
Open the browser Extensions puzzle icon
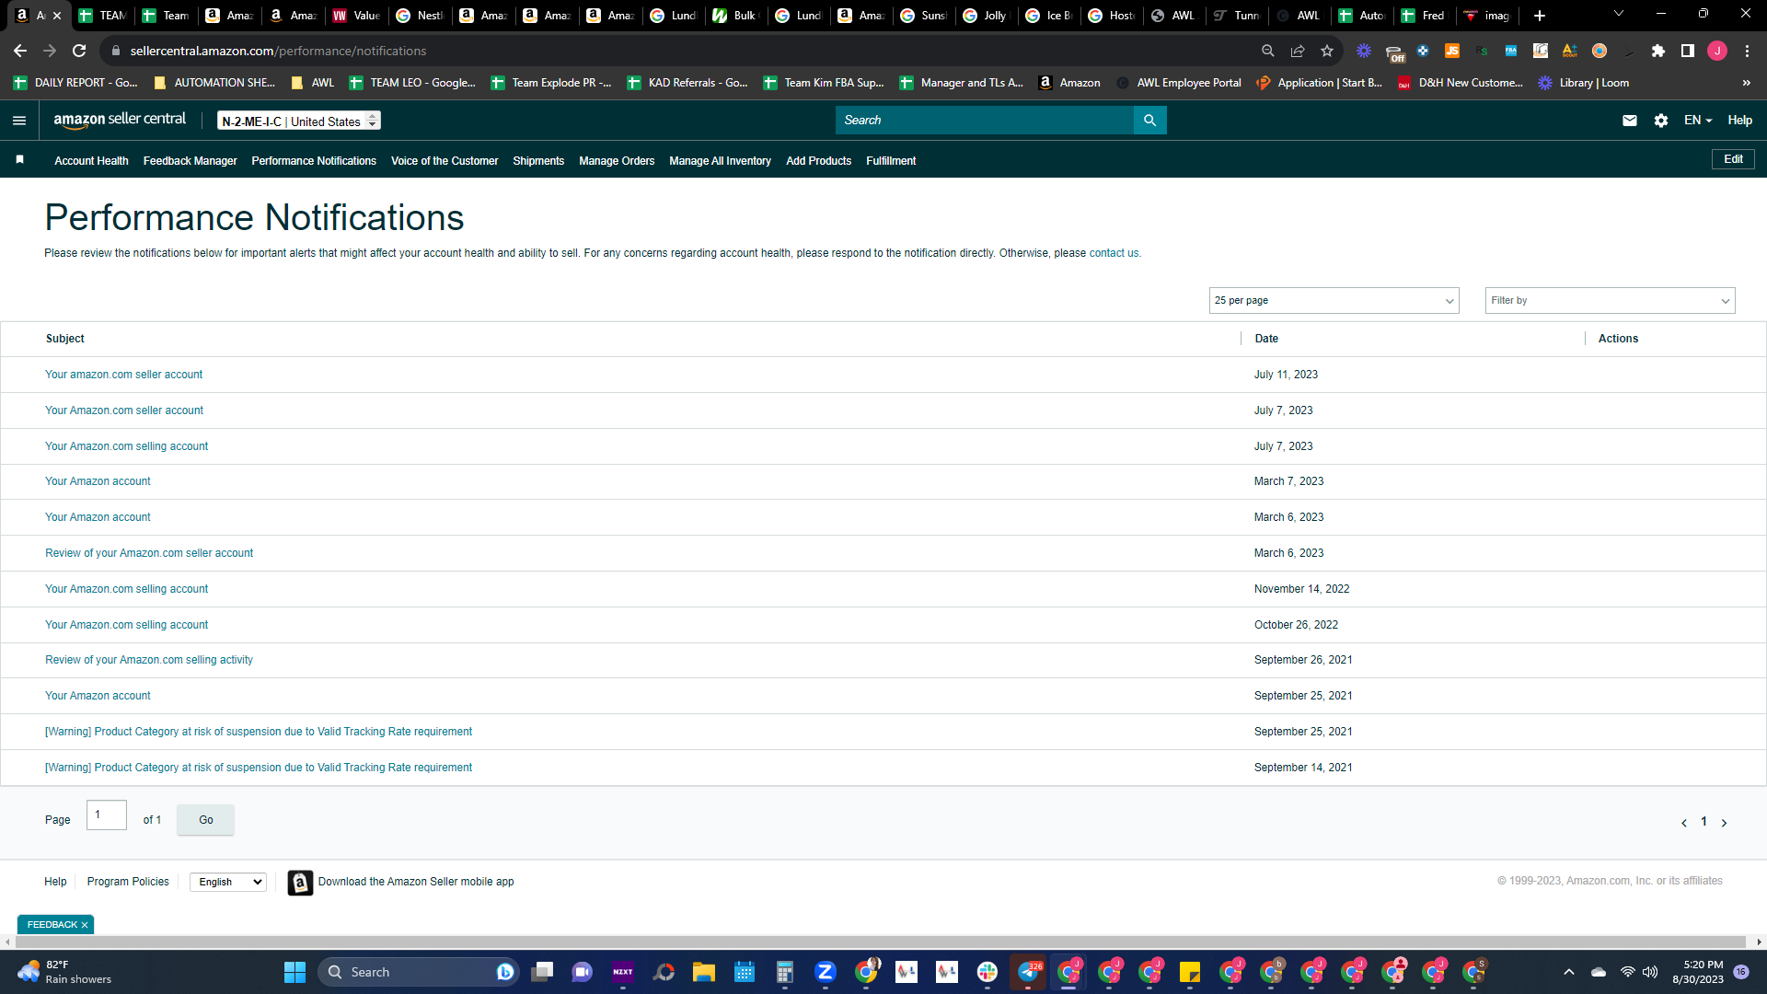[x=1658, y=51]
